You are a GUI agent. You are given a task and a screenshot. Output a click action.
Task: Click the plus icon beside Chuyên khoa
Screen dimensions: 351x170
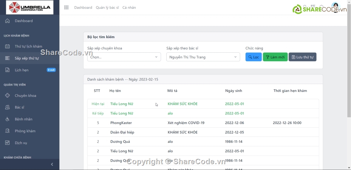[7, 96]
